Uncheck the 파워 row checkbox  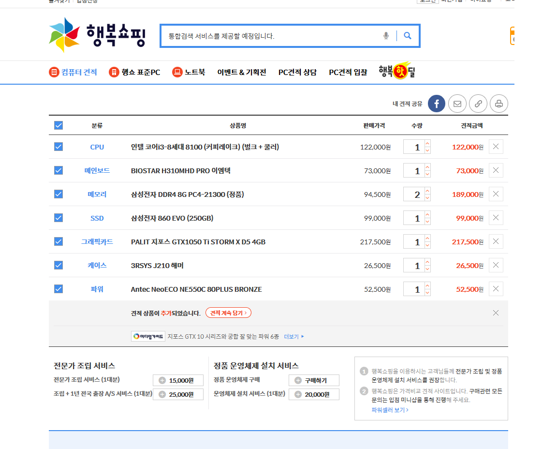pyautogui.click(x=59, y=289)
